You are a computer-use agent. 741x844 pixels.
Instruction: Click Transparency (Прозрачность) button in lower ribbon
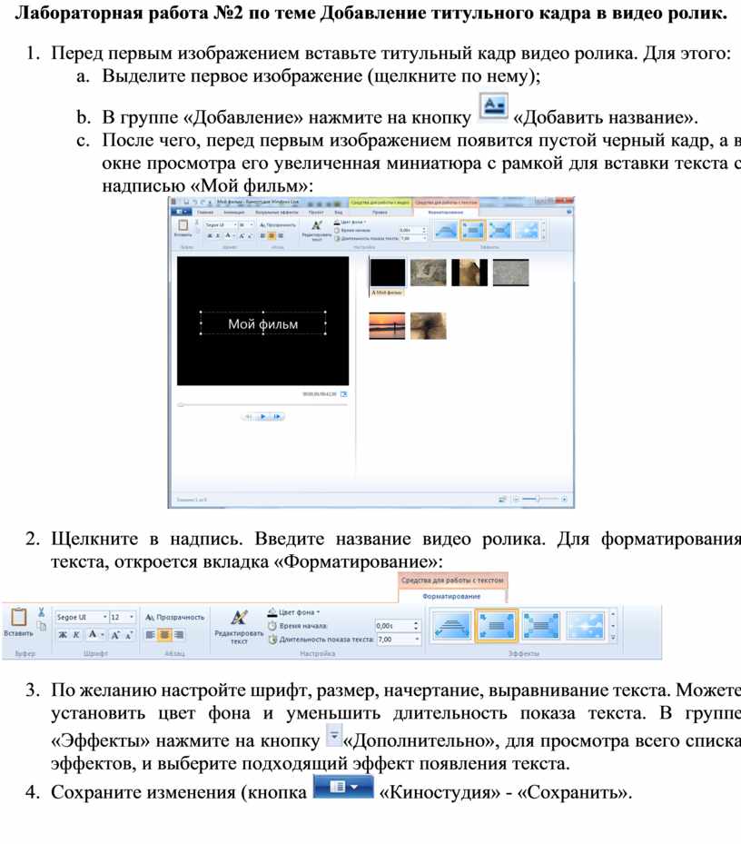pos(175,616)
